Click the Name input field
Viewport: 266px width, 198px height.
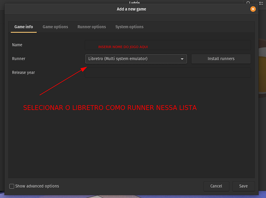pos(168,45)
